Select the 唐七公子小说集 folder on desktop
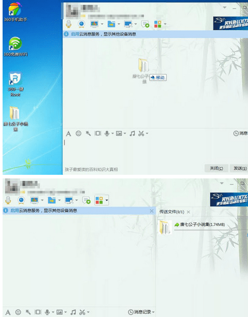This screenshot has width=248, height=317. pyautogui.click(x=15, y=119)
